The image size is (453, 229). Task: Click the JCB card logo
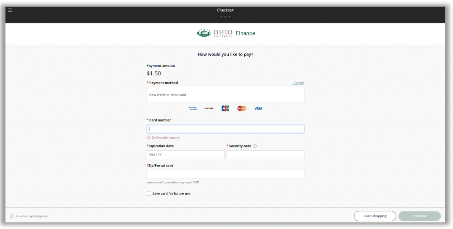coord(225,108)
